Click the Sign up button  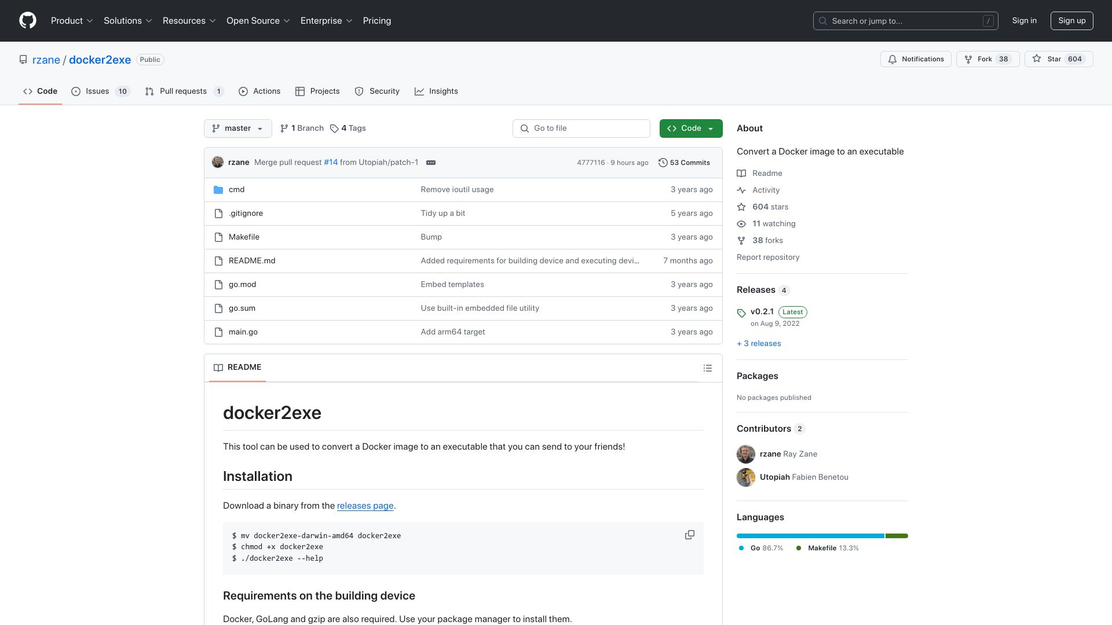click(1071, 21)
